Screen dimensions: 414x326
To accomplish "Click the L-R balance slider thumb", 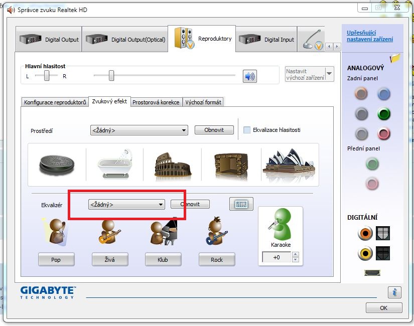I will click(x=47, y=76).
